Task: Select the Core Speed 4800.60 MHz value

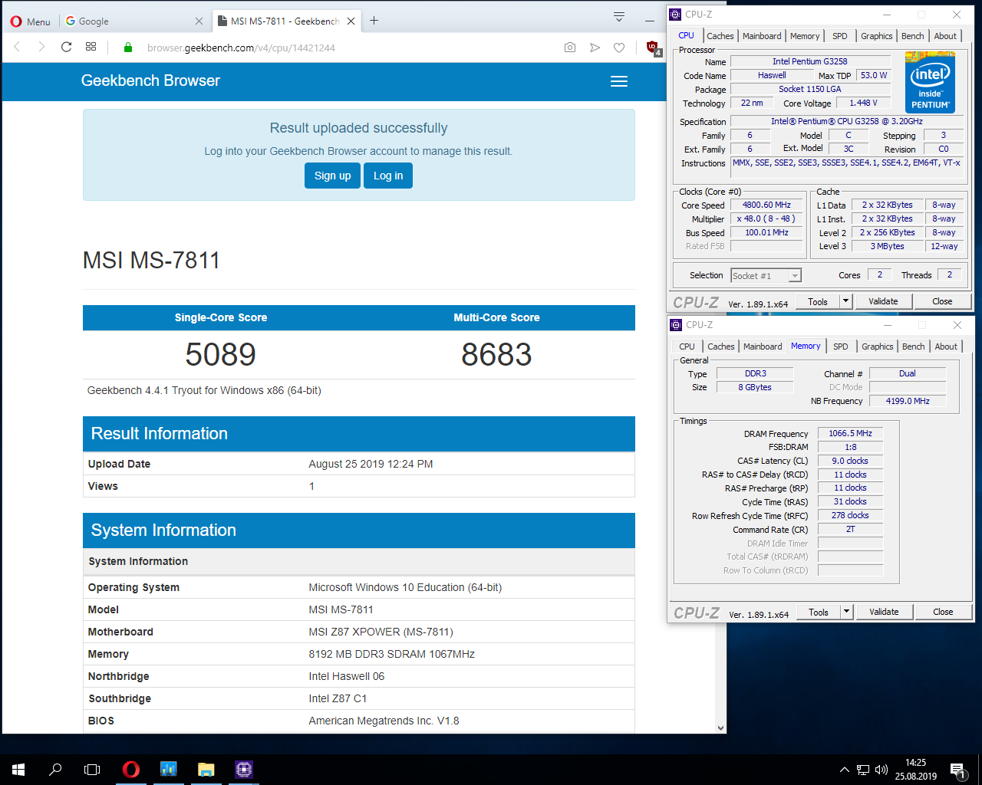Action: (x=766, y=205)
